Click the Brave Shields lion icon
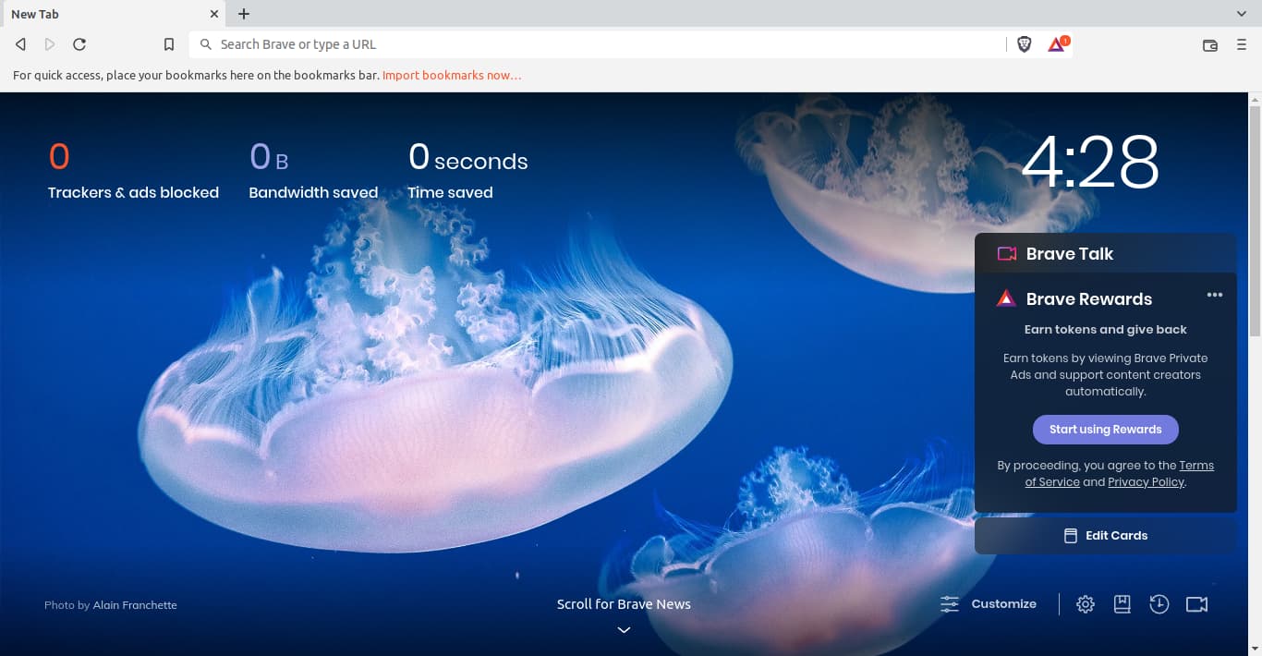 1024,44
